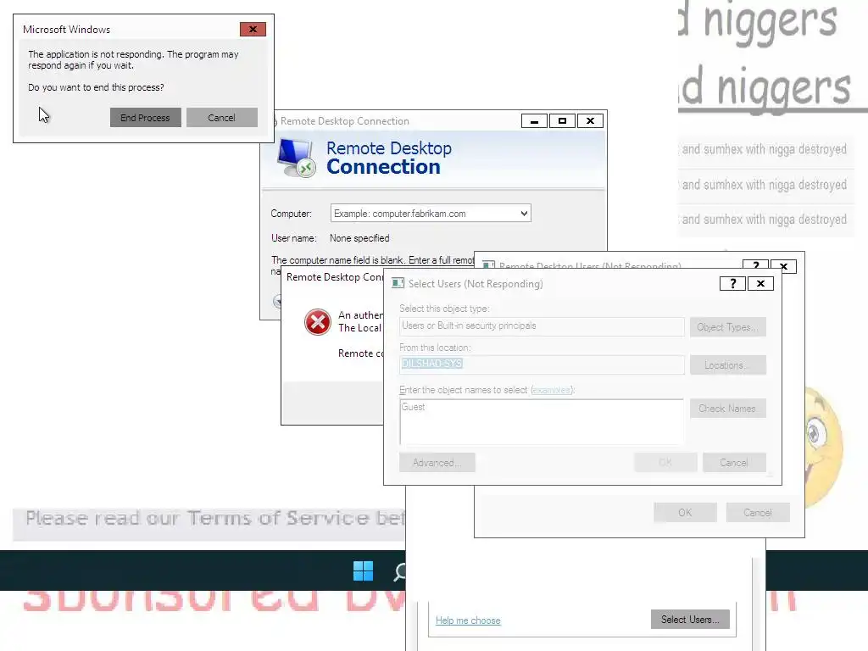Click the From this location field

point(542,364)
